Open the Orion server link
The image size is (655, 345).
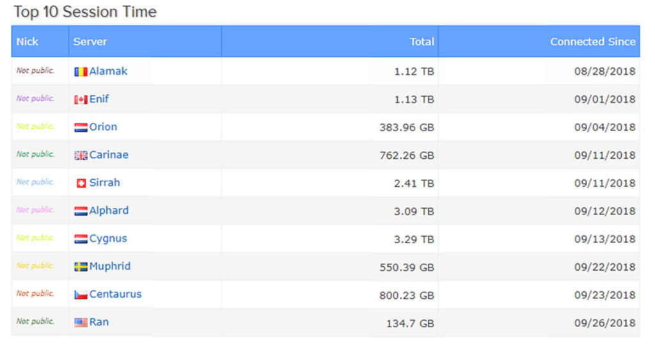(103, 127)
